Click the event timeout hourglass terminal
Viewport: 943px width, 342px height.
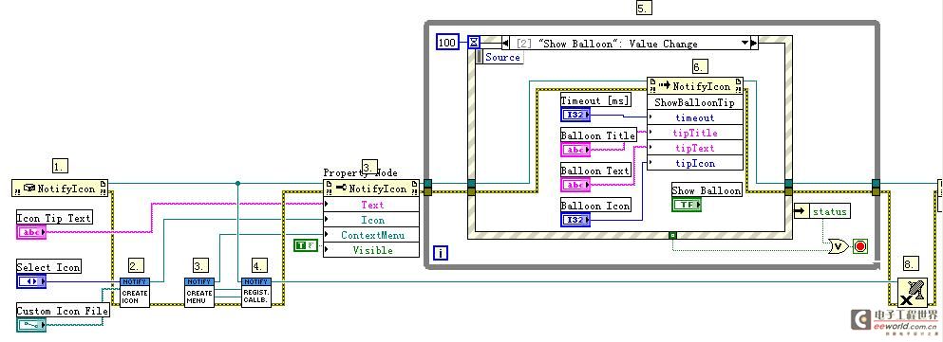pyautogui.click(x=474, y=42)
